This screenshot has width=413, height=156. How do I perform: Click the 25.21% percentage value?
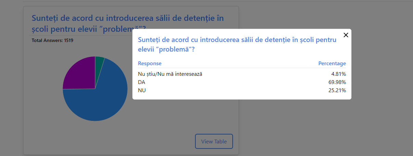pos(337,90)
